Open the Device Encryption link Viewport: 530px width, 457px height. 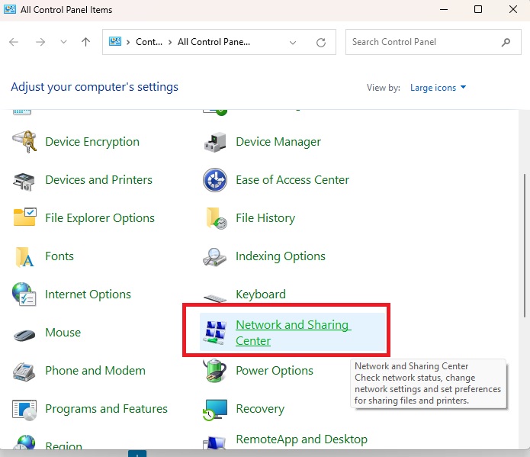pos(92,142)
